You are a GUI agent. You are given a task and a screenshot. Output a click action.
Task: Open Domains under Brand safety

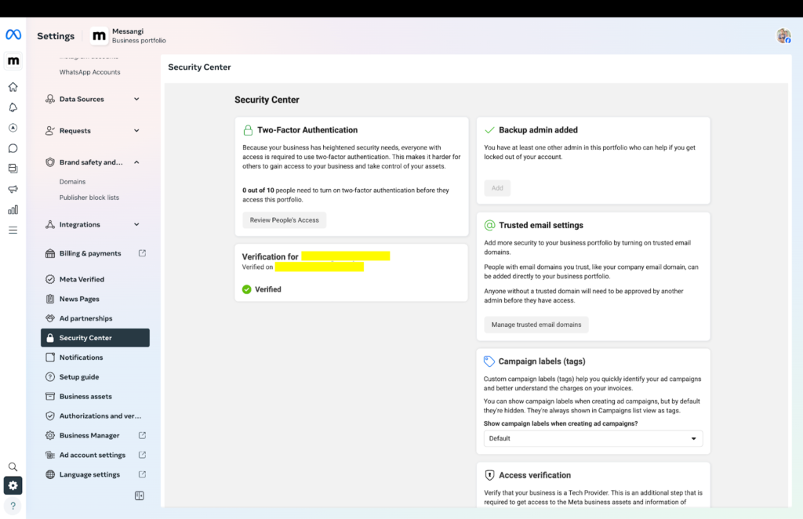(72, 182)
